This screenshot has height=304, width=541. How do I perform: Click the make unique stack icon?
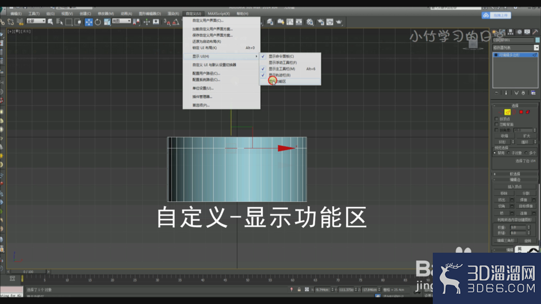click(516, 93)
